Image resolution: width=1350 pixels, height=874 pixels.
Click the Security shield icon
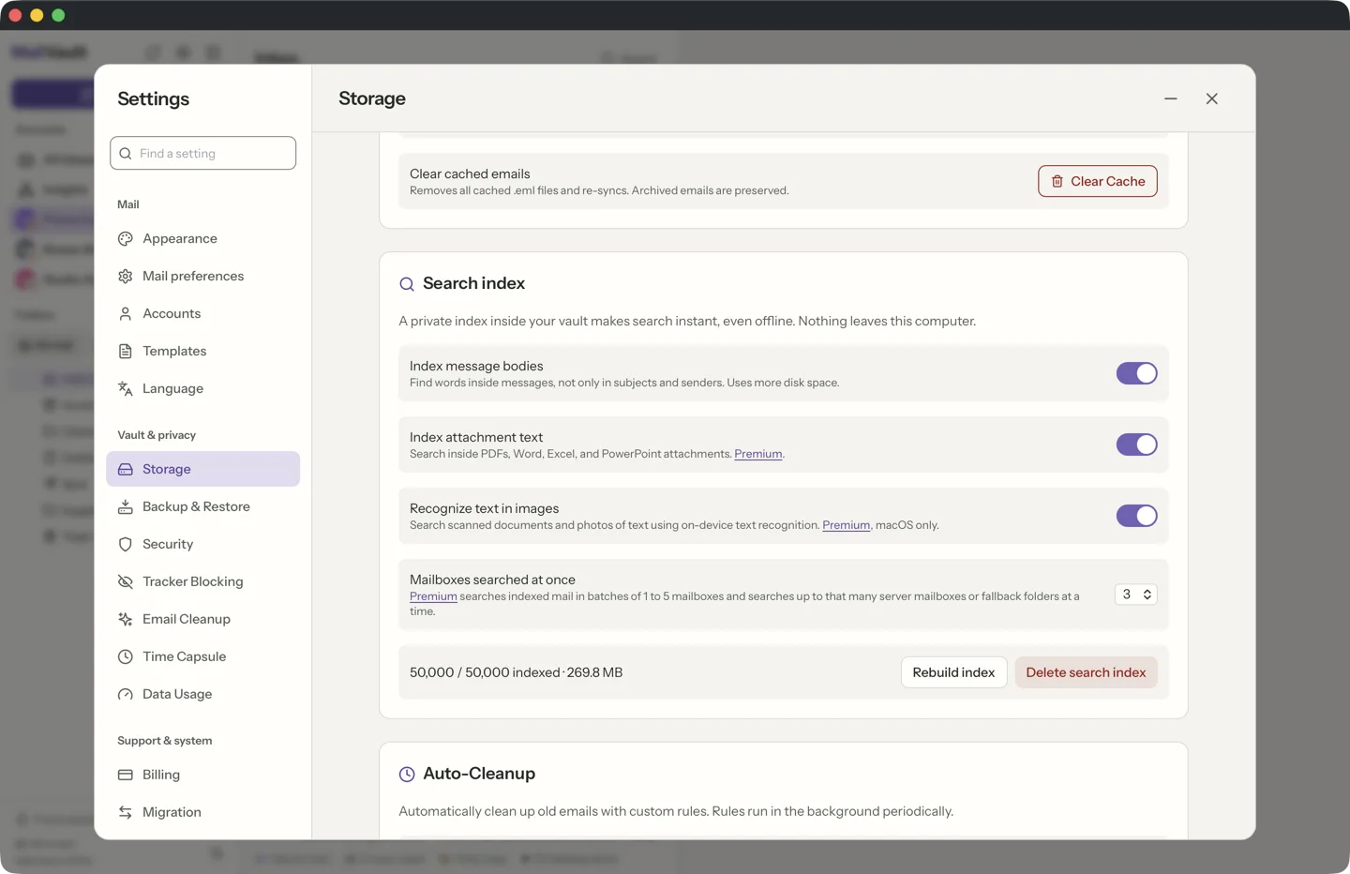[x=126, y=545]
